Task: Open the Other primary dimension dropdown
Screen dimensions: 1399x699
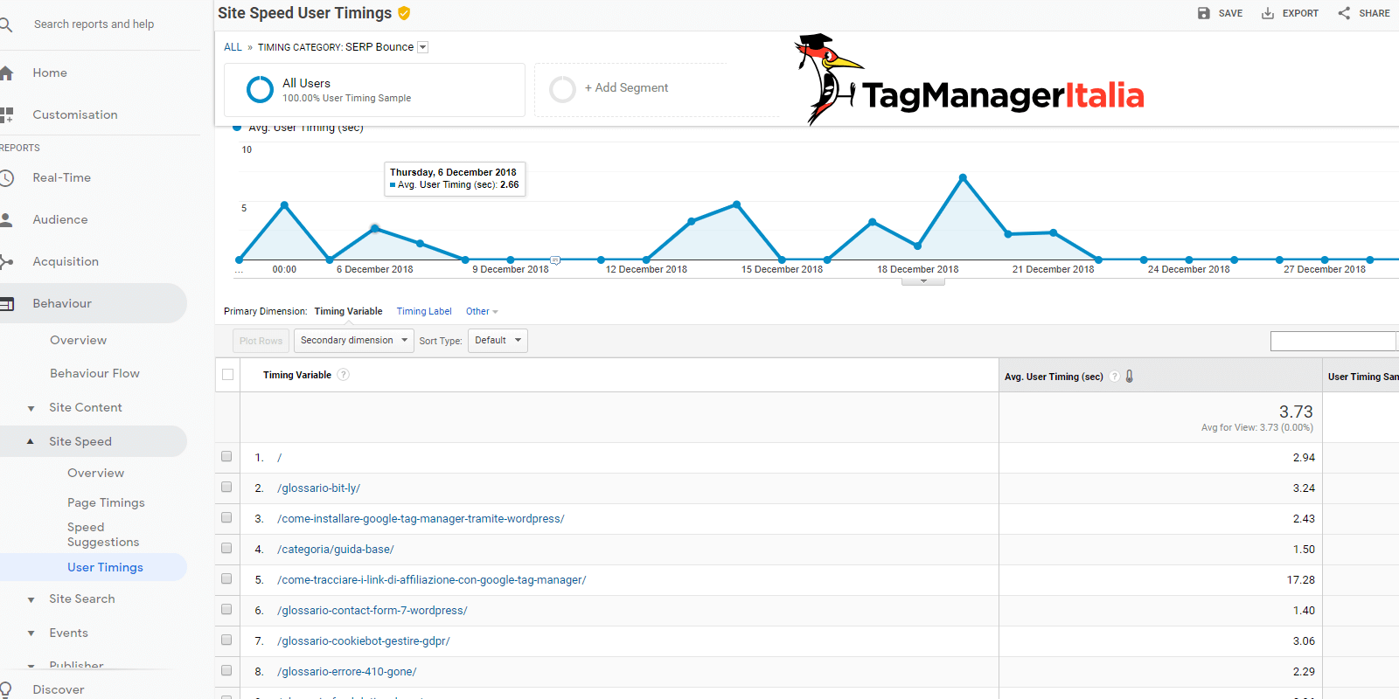Action: click(x=482, y=312)
